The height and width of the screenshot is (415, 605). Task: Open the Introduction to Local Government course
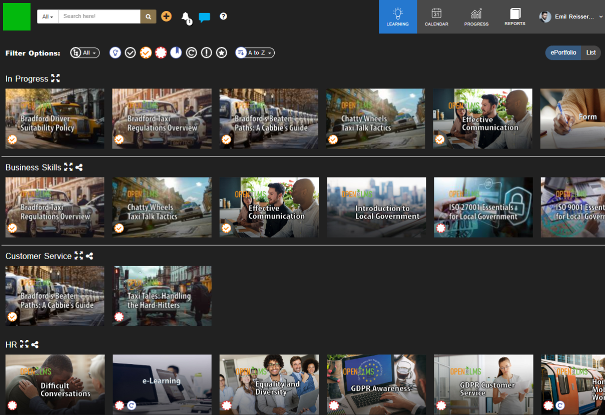pyautogui.click(x=376, y=207)
